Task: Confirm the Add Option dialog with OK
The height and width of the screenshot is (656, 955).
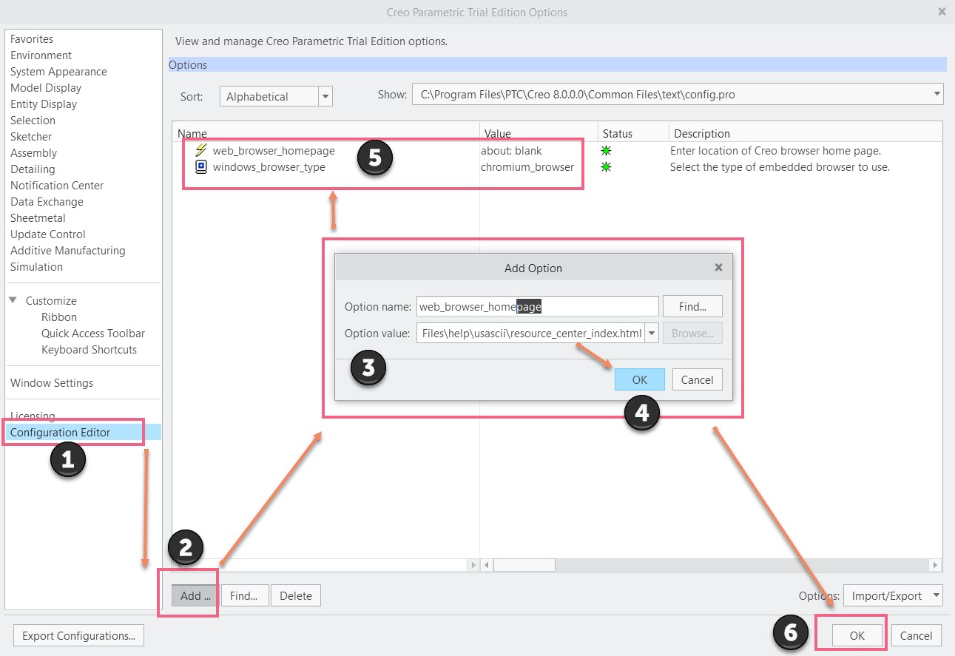Action: pos(639,379)
